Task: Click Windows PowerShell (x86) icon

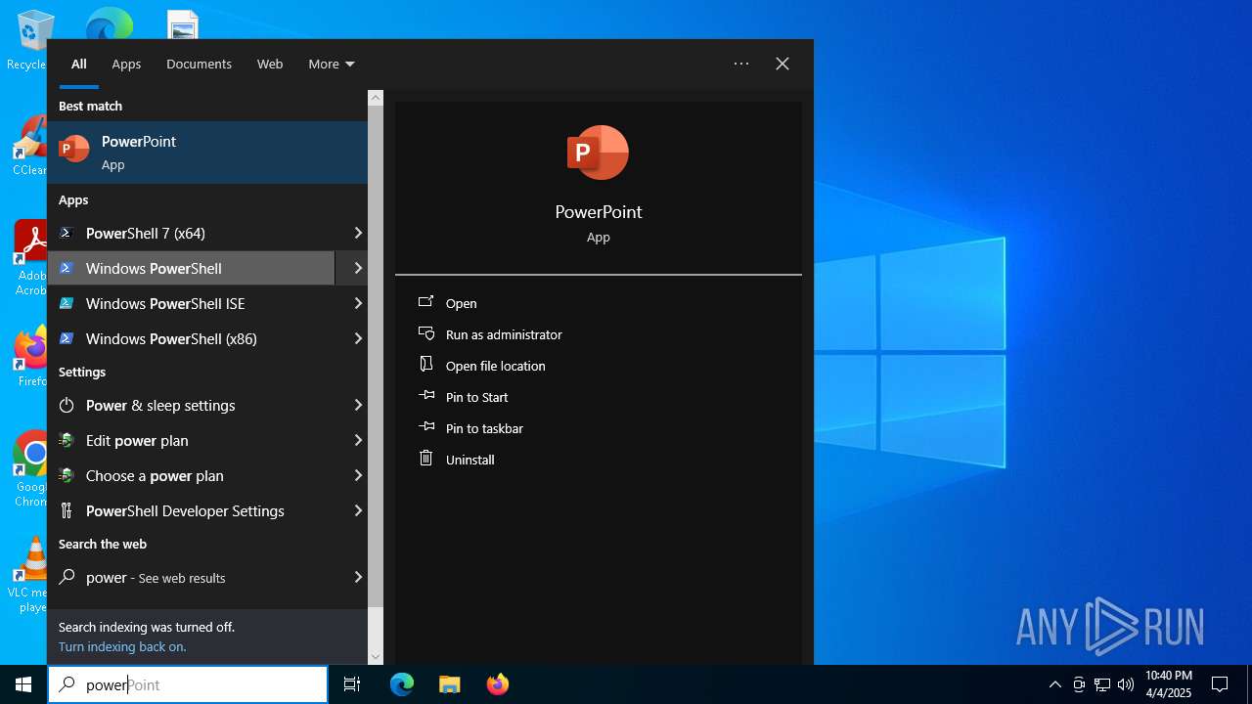Action: coord(67,338)
